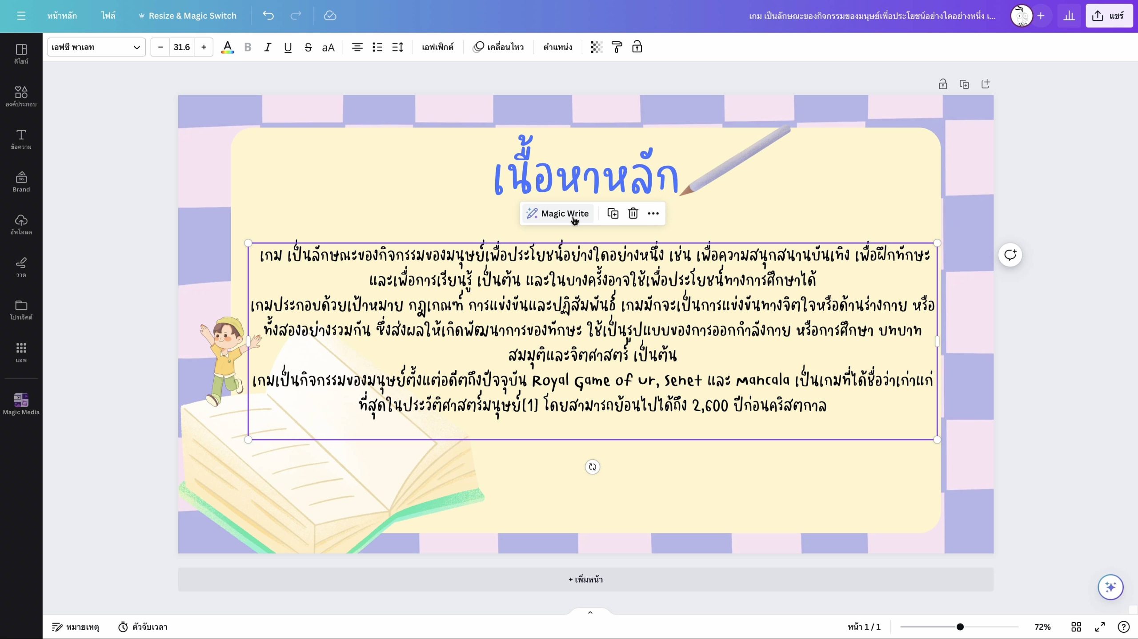Delete selected text box with trash icon
This screenshot has height=639, width=1138.
coord(633,214)
